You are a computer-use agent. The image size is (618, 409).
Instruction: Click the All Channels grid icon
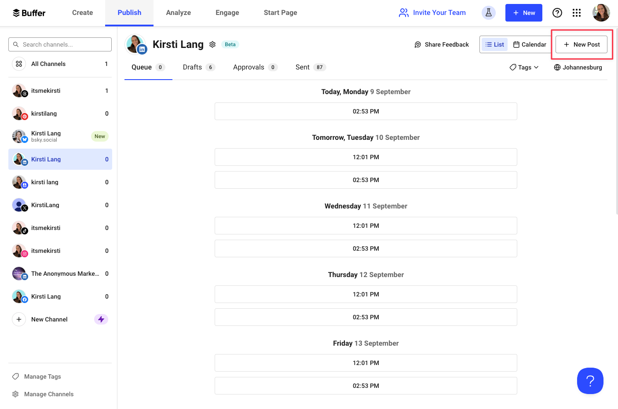pyautogui.click(x=19, y=64)
